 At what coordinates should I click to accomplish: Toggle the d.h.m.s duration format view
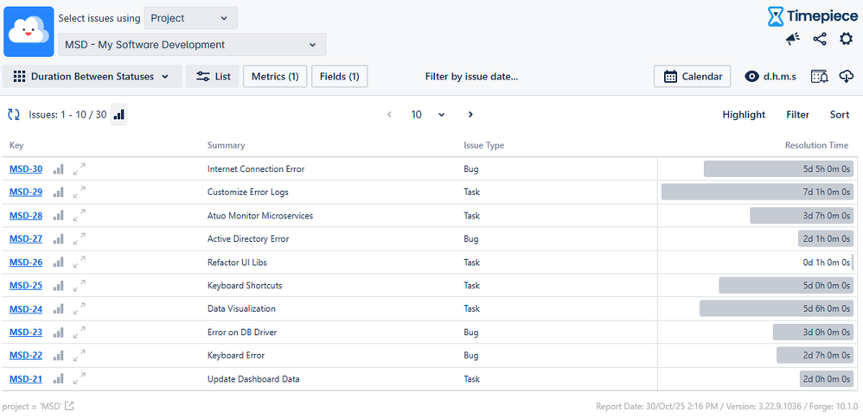point(770,77)
